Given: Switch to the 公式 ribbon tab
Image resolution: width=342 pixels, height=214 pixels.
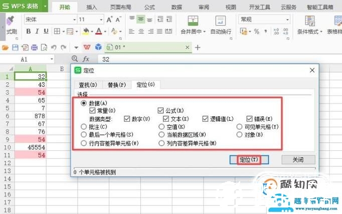Looking at the screenshot, I should click(149, 7).
